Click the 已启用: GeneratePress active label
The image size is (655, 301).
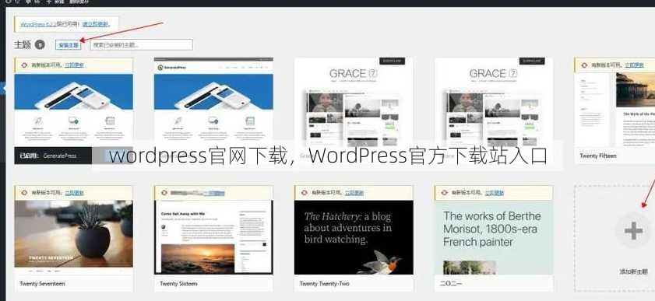(48, 156)
